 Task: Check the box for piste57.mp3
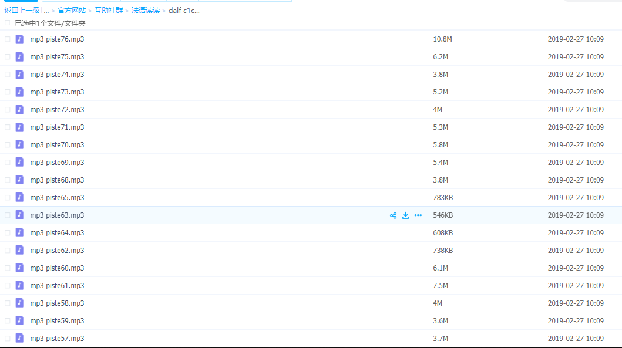tap(7, 339)
